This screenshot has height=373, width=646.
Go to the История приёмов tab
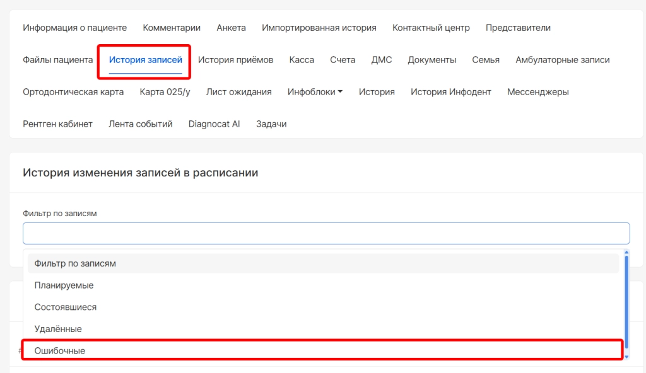coord(235,60)
